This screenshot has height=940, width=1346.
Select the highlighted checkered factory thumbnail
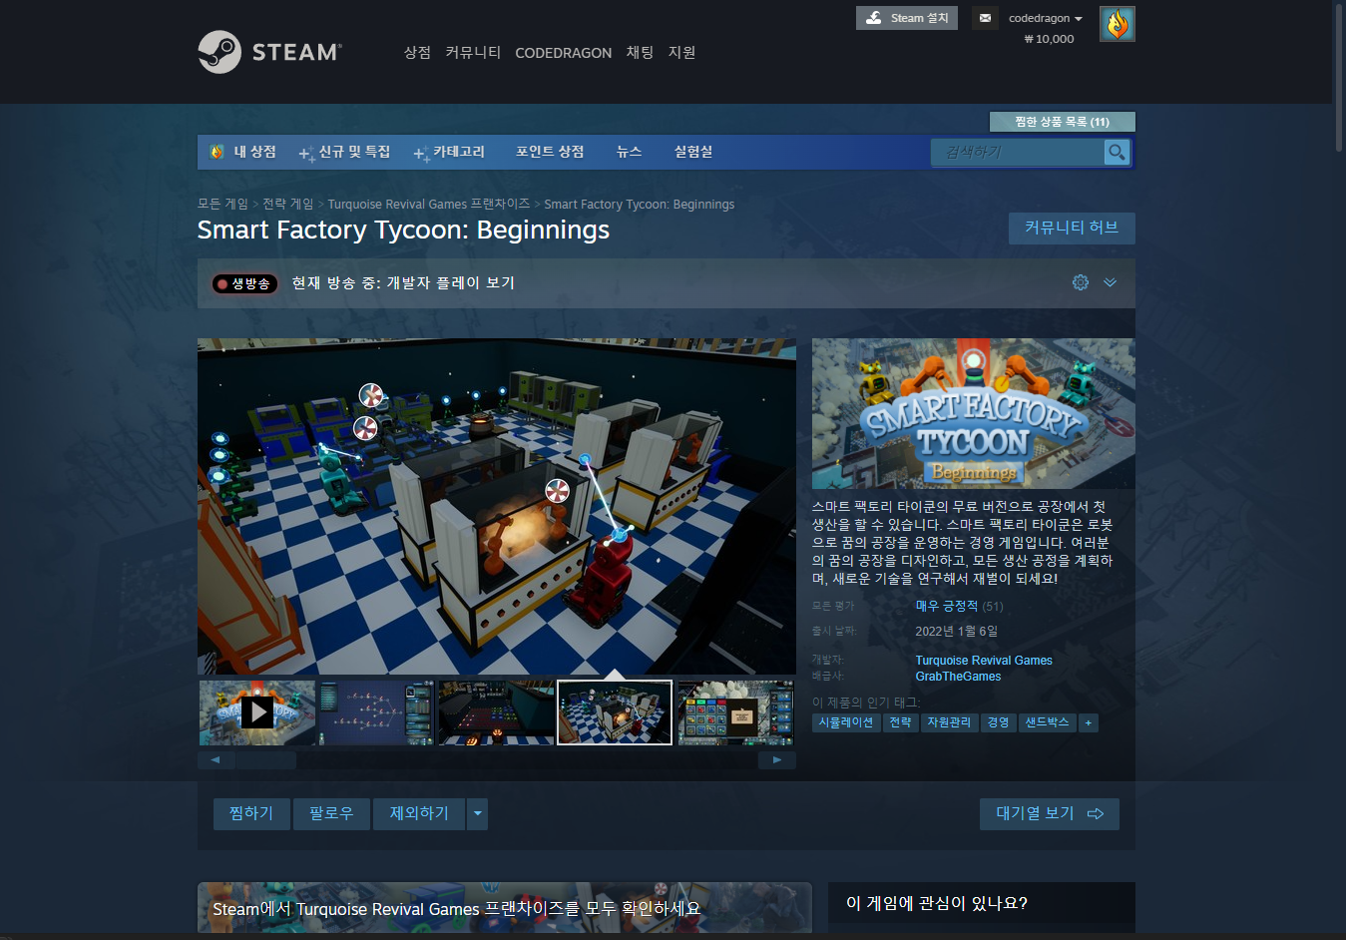[x=615, y=712]
